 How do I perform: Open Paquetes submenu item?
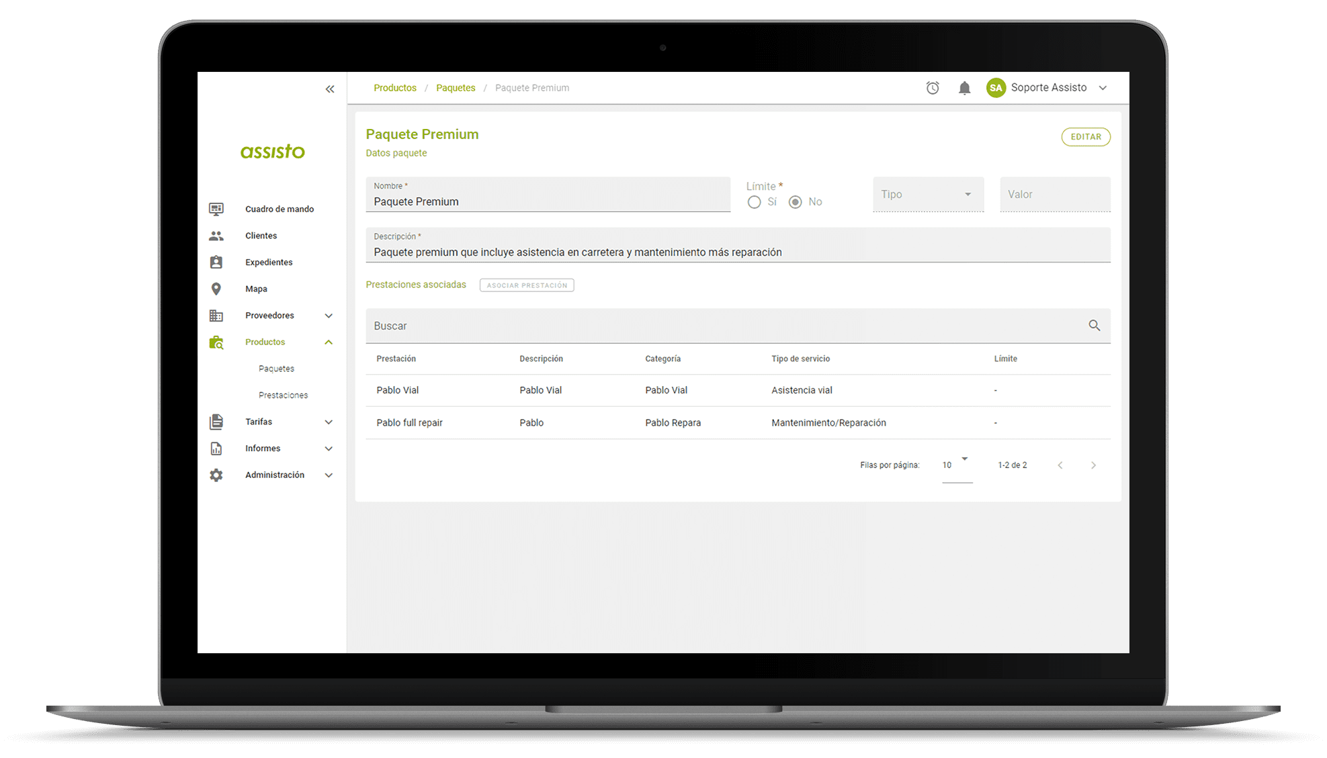coord(276,369)
